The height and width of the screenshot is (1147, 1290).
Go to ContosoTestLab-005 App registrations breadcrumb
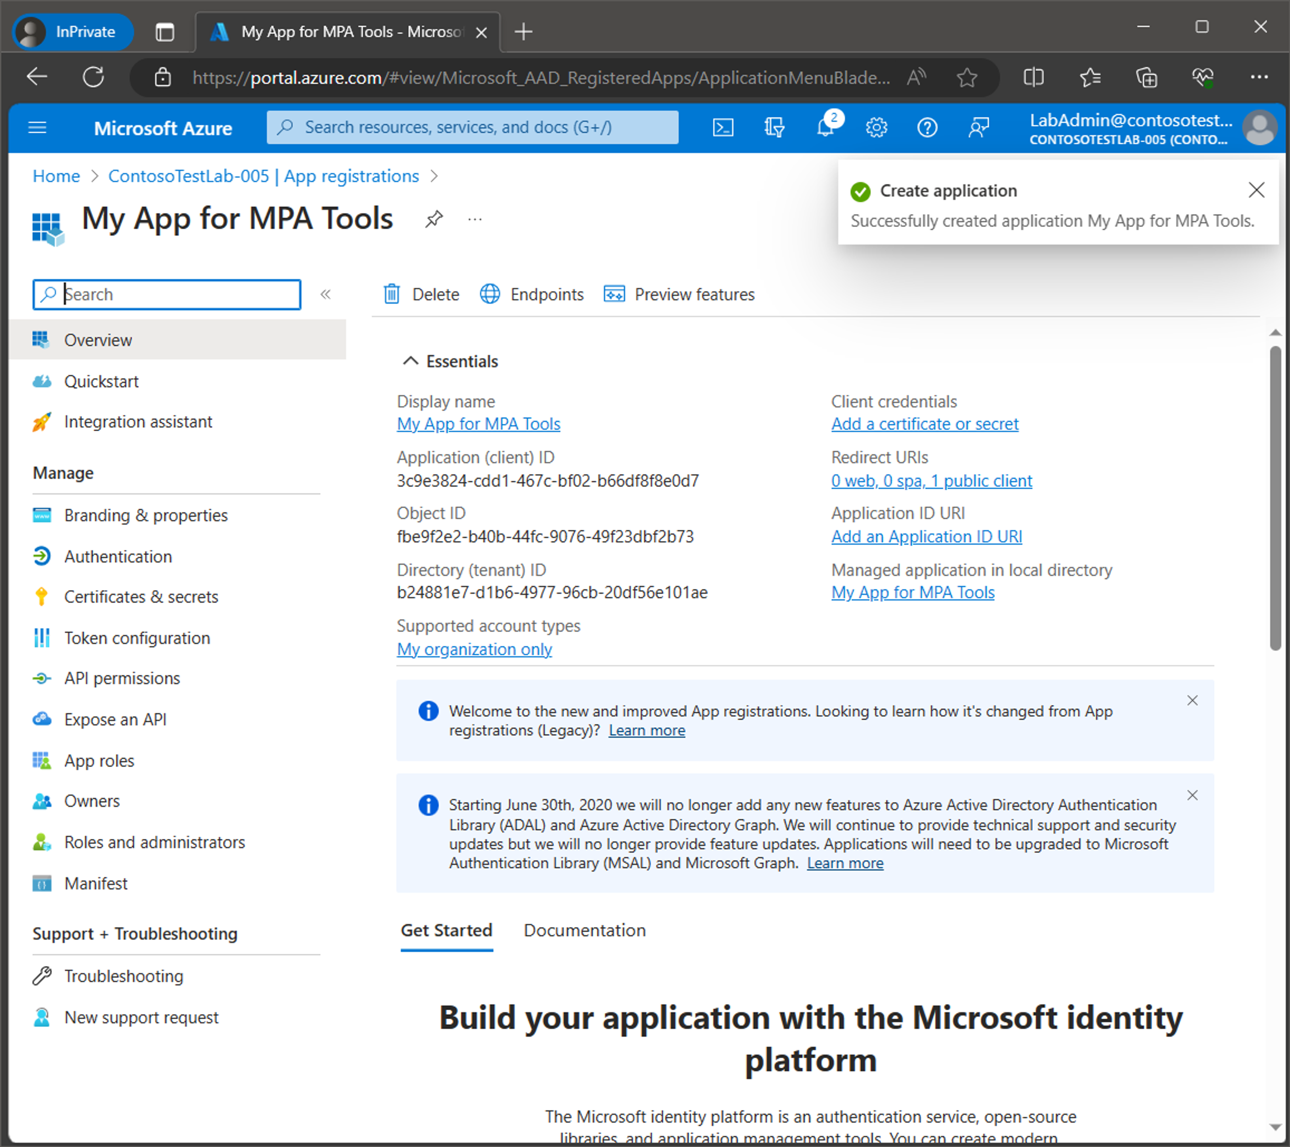pos(263,176)
